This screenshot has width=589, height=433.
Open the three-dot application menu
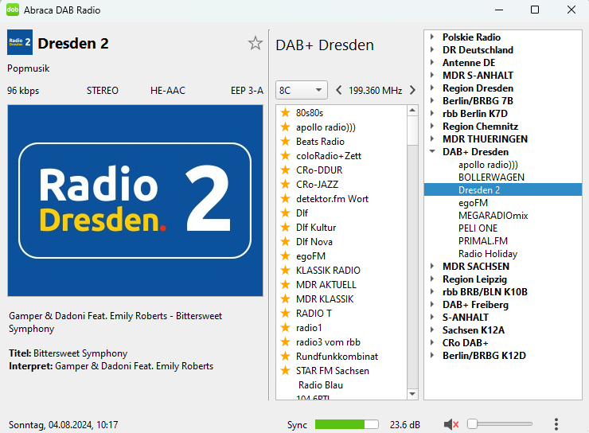pos(556,424)
